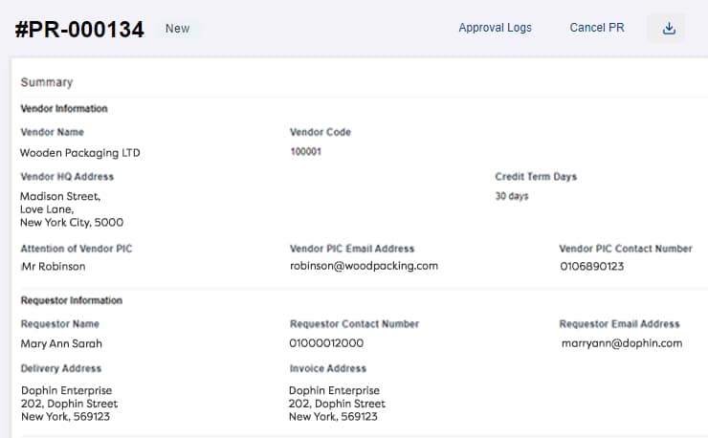Viewport: 708px width, 438px height.
Task: Click the Summary section title
Action: [x=47, y=82]
